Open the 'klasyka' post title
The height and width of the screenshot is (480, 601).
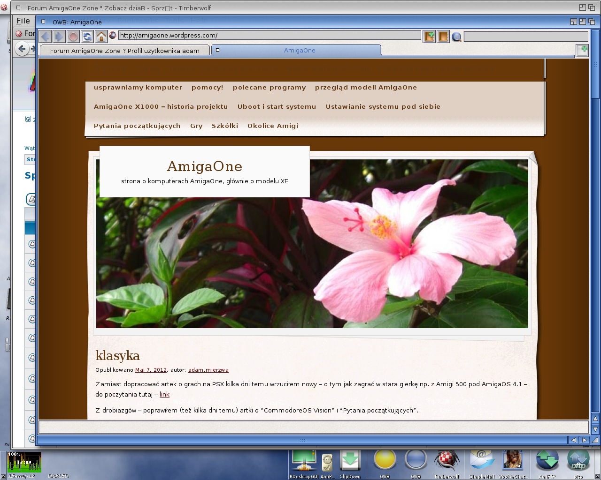[117, 356]
